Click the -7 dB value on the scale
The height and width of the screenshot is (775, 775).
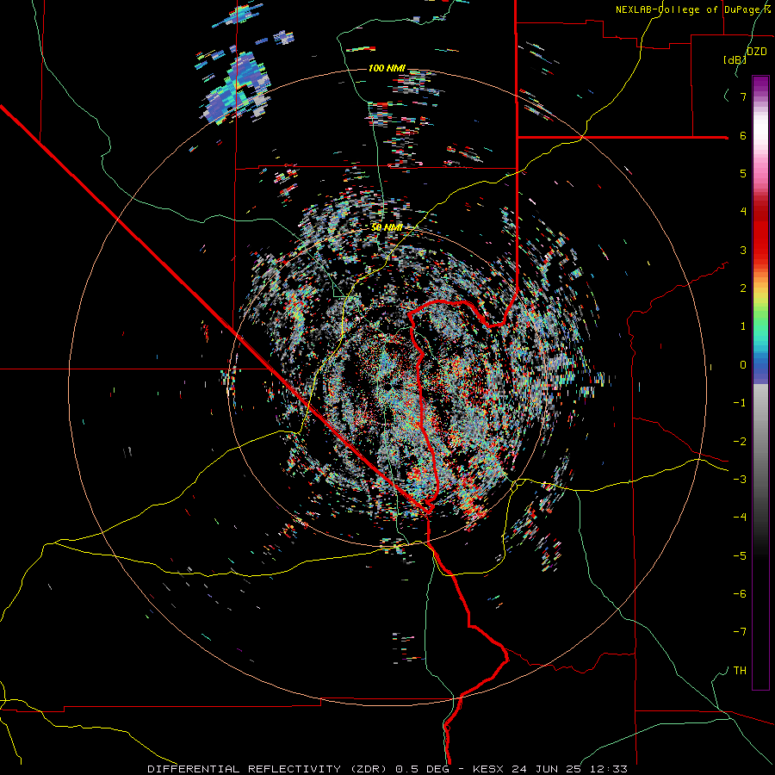click(x=740, y=632)
